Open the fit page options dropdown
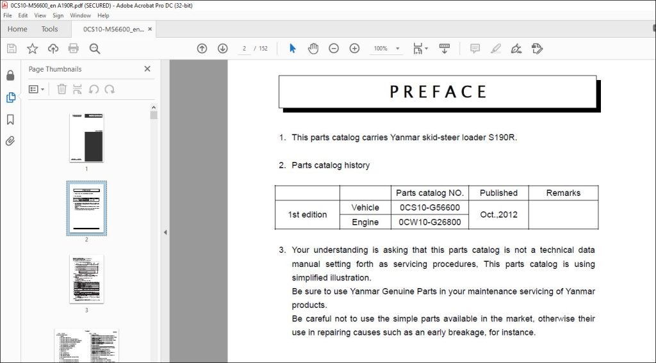Screen dimensions: 656x363 pos(420,49)
